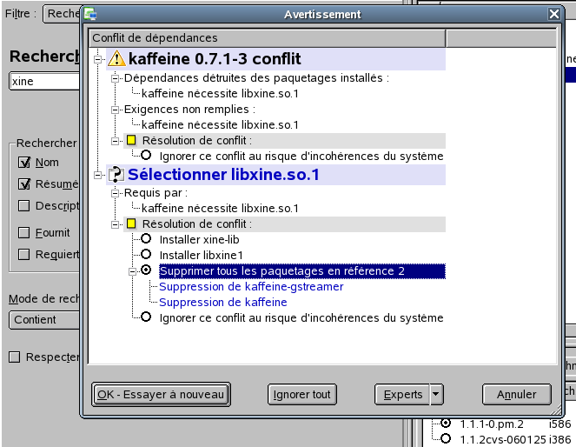Viewport: 576px width, 447px height.
Task: Click yellow square of first Résolution de conflit
Action: coord(131,140)
